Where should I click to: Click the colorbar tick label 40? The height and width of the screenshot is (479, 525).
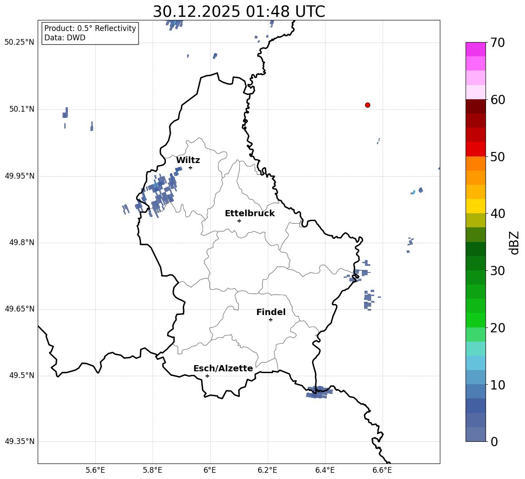click(498, 214)
